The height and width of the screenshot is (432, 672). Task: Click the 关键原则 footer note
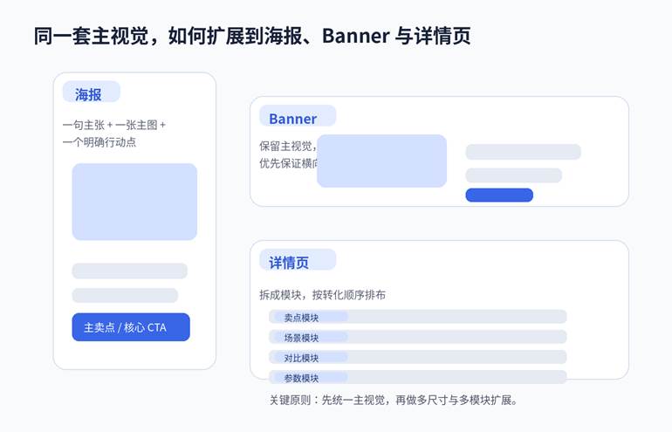(x=394, y=401)
